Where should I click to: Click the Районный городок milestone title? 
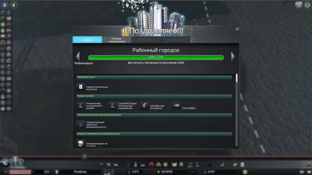tap(156, 51)
